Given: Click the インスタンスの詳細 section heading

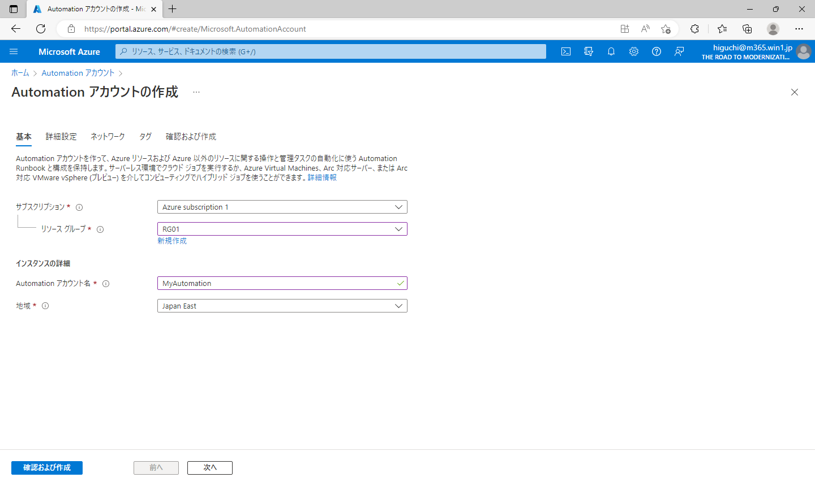Looking at the screenshot, I should [43, 264].
